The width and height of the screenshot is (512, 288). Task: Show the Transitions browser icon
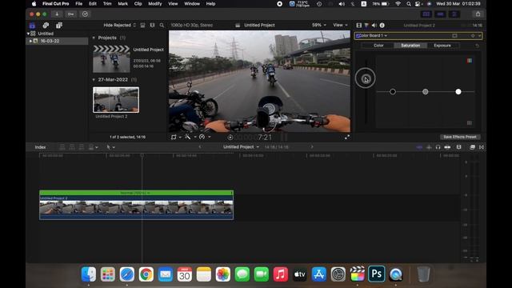coord(482,147)
